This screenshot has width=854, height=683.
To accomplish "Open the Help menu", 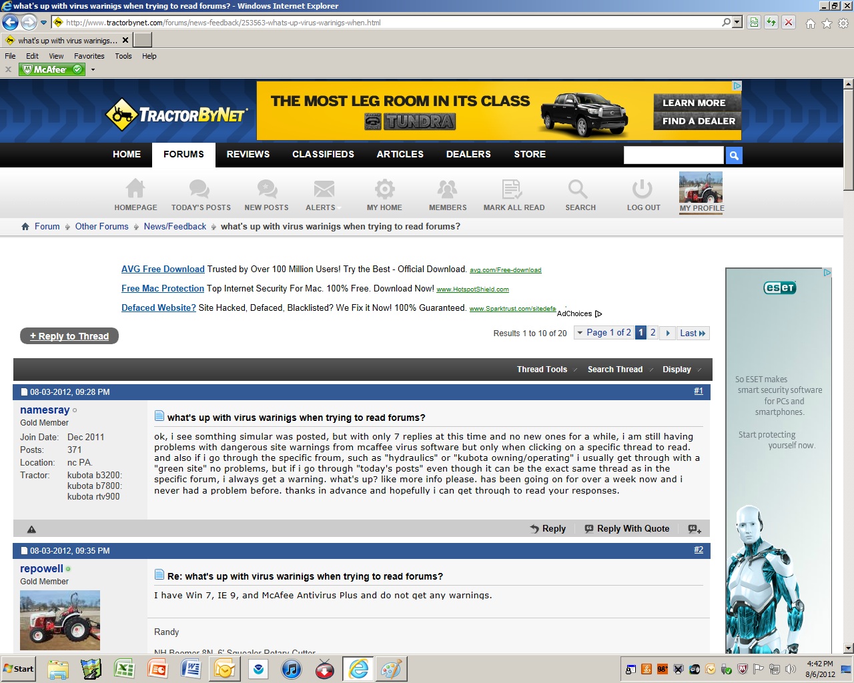I will click(149, 56).
